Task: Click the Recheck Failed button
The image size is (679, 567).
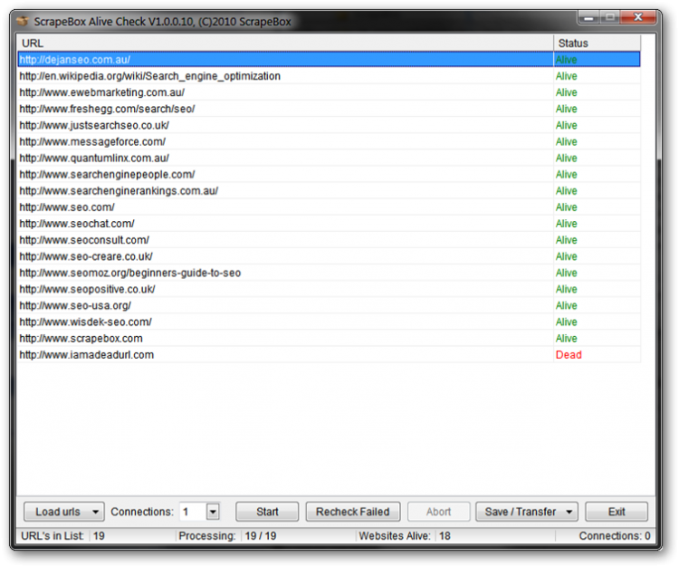Action: (352, 512)
